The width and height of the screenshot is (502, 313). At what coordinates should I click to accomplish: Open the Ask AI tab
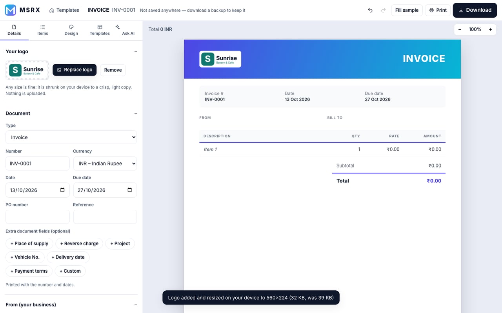[128, 30]
